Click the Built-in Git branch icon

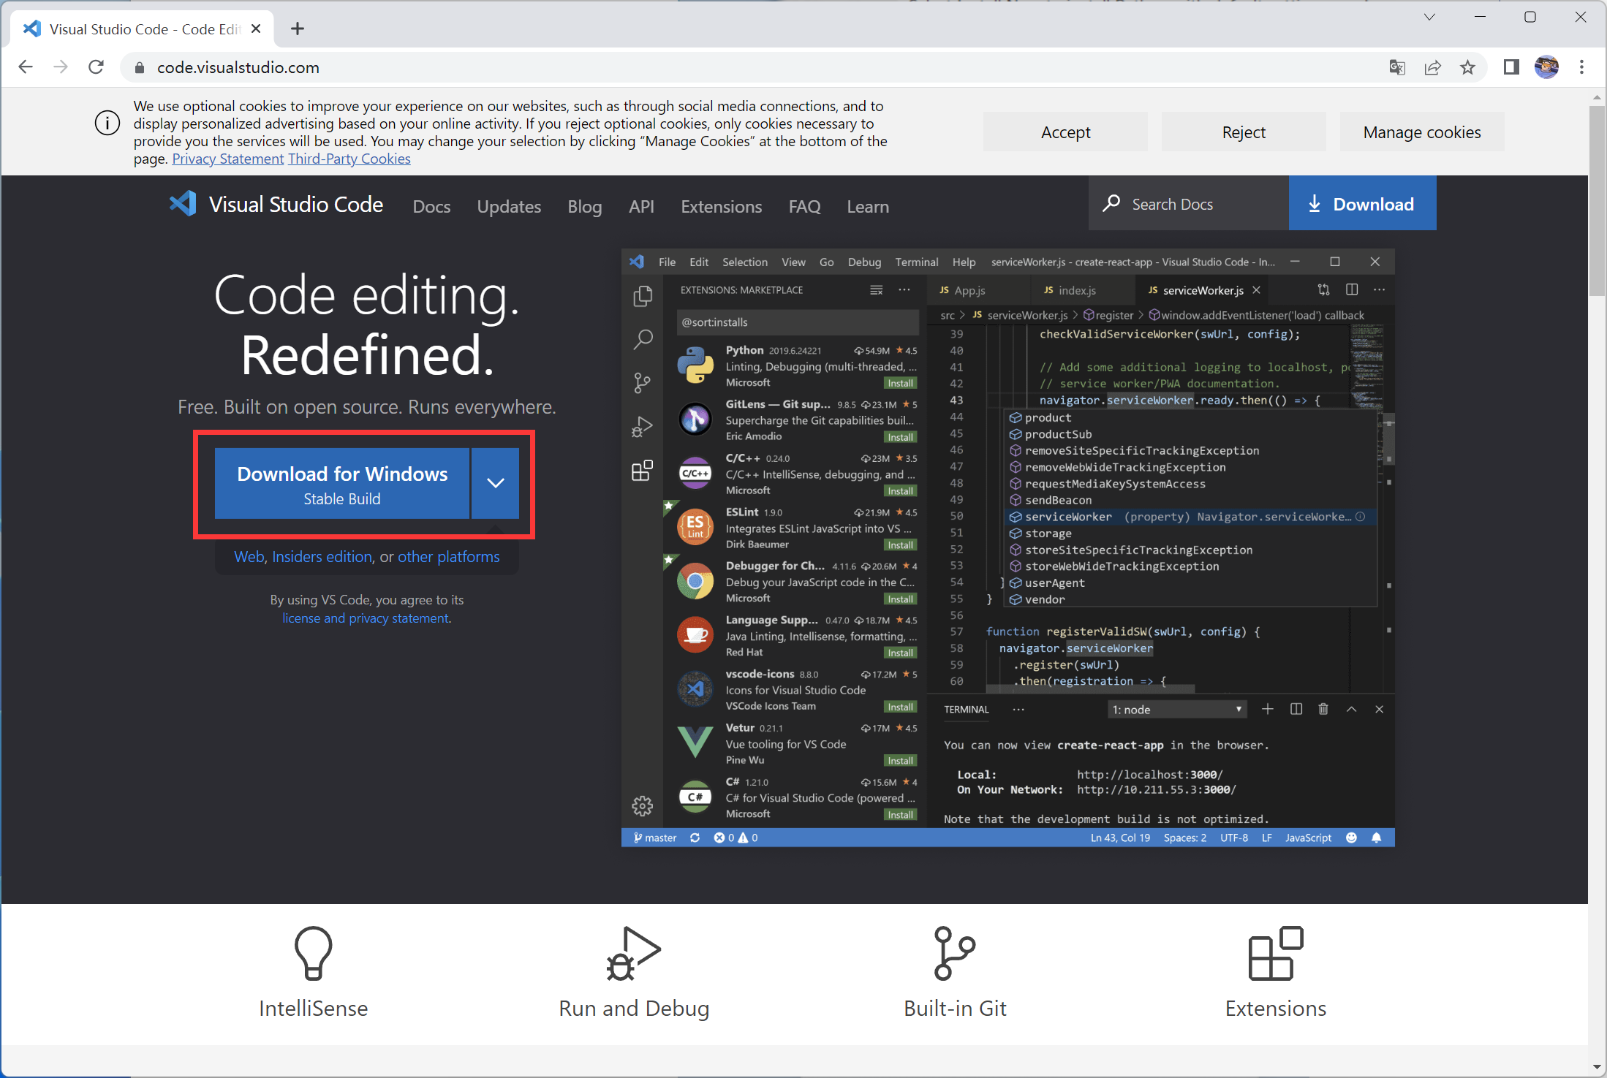(955, 953)
